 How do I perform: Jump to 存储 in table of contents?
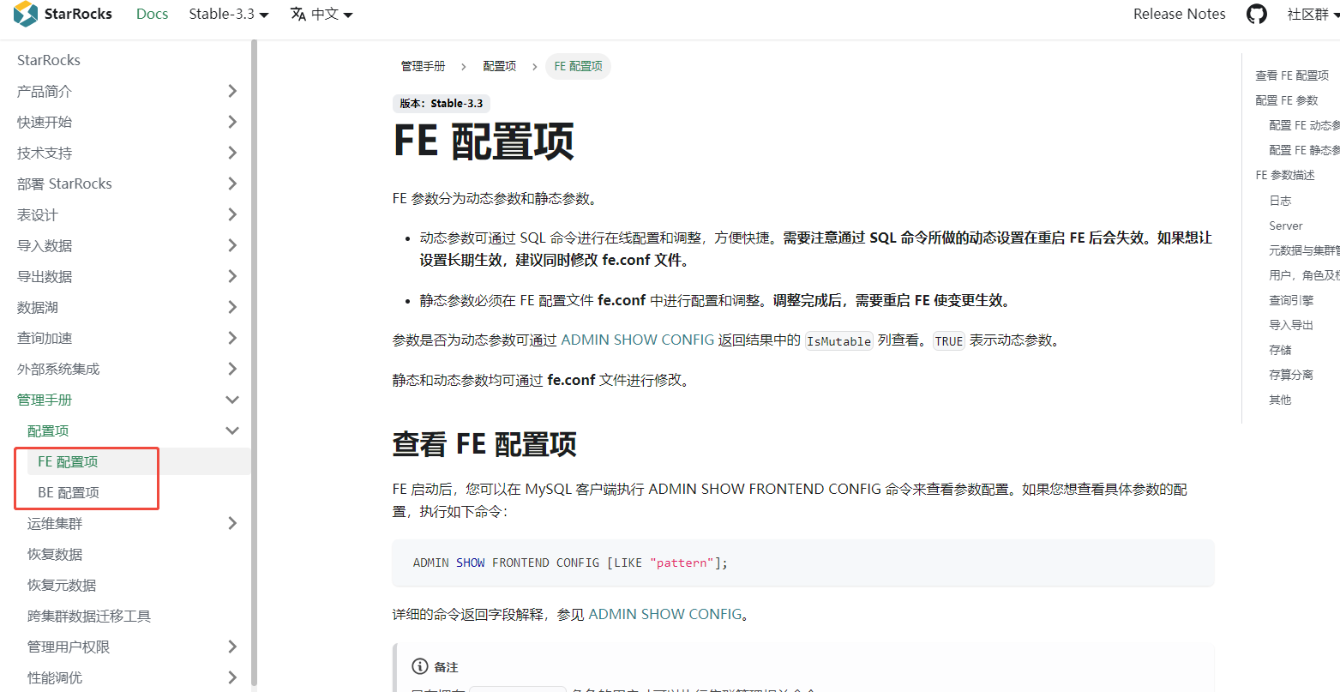click(x=1280, y=350)
